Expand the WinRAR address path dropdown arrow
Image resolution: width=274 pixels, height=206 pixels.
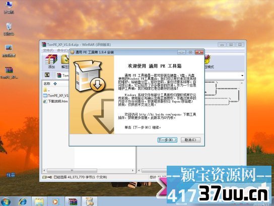click(242, 76)
